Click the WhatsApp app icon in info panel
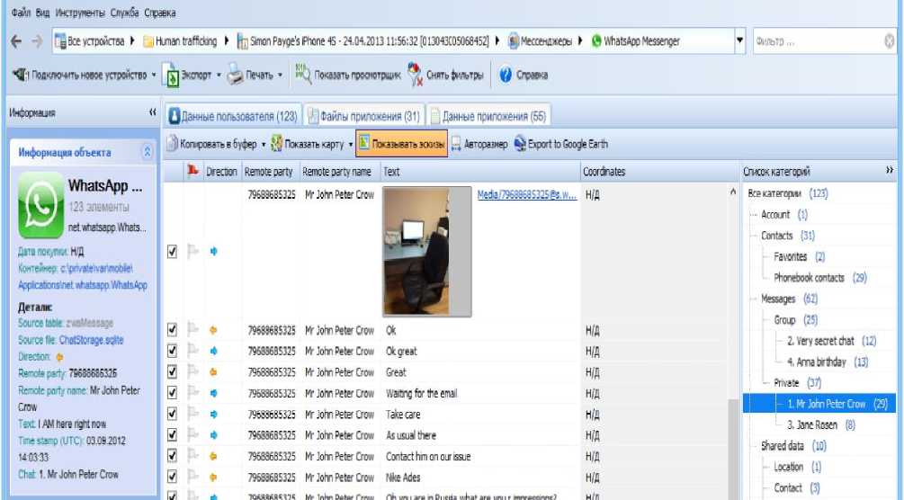Screen dimensions: 904x500 [x=40, y=205]
